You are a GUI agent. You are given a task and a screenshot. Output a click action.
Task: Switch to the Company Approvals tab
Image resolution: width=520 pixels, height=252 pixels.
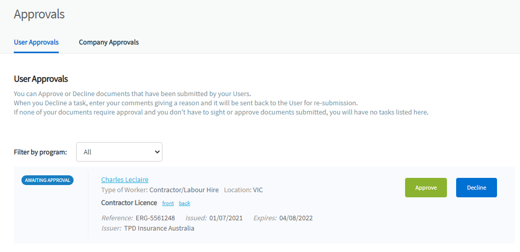pyautogui.click(x=109, y=42)
